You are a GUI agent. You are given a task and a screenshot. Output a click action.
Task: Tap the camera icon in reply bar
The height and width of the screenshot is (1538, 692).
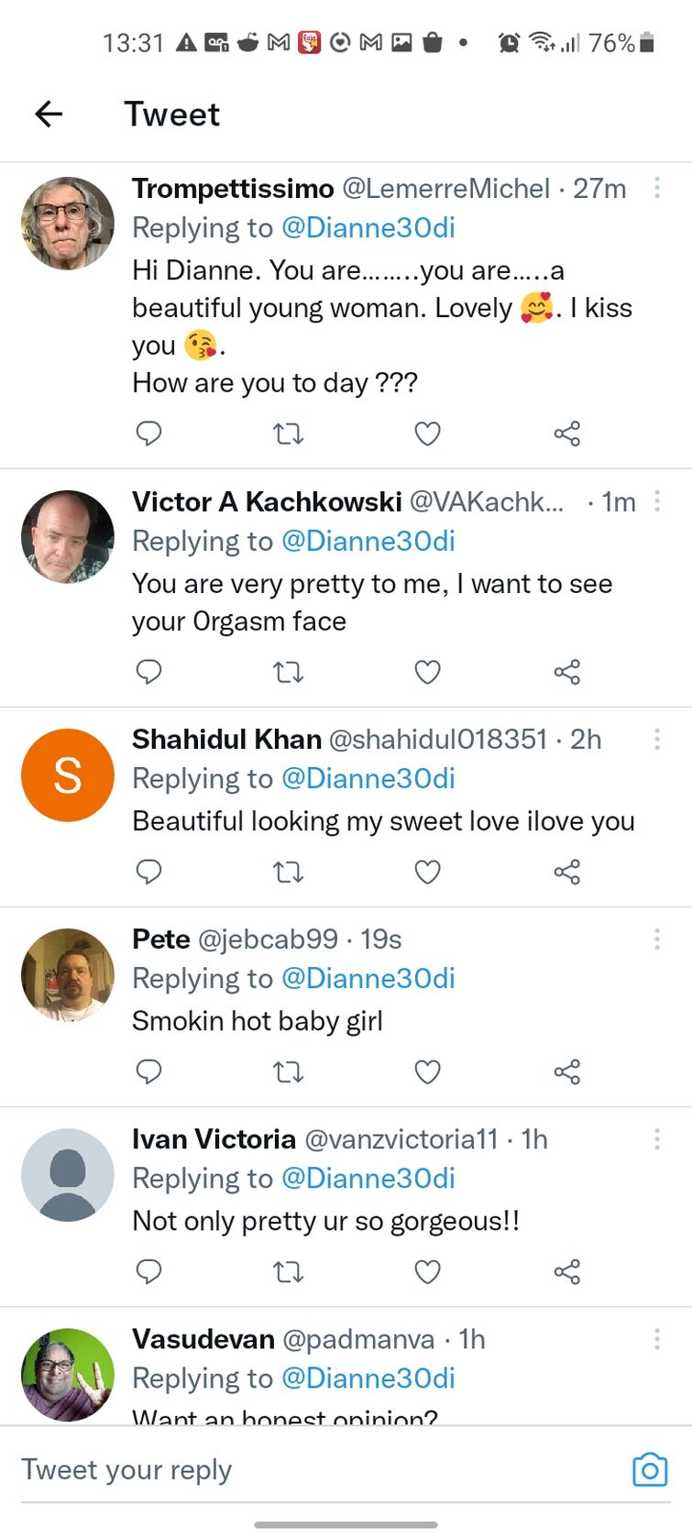coord(650,1469)
